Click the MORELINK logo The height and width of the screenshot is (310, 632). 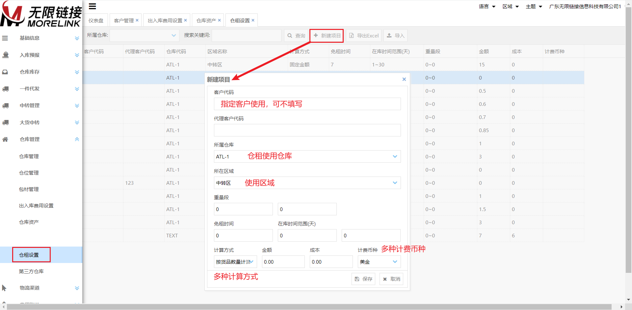tap(40, 14)
